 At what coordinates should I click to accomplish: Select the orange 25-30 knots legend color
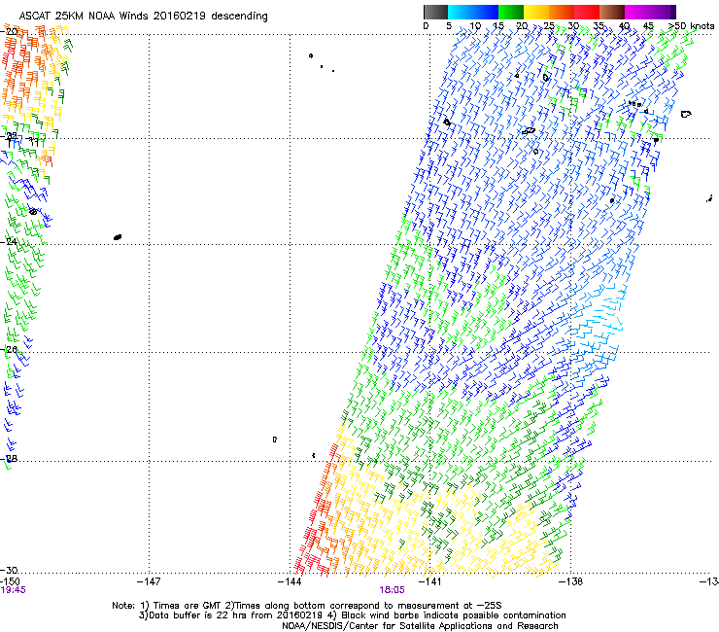(x=562, y=12)
